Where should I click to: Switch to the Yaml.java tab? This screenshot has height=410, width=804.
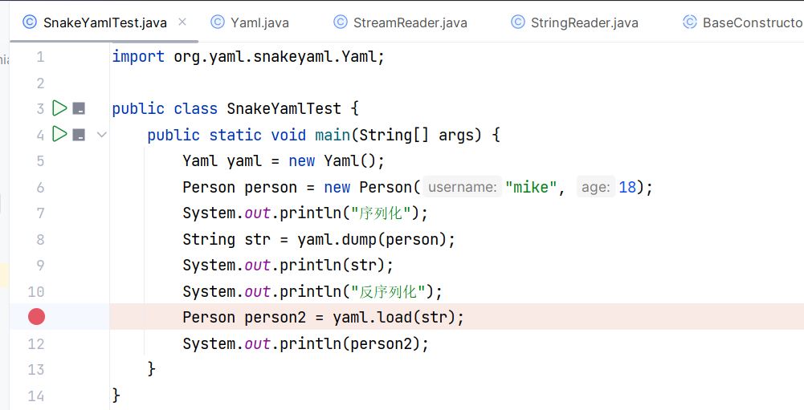(250, 22)
